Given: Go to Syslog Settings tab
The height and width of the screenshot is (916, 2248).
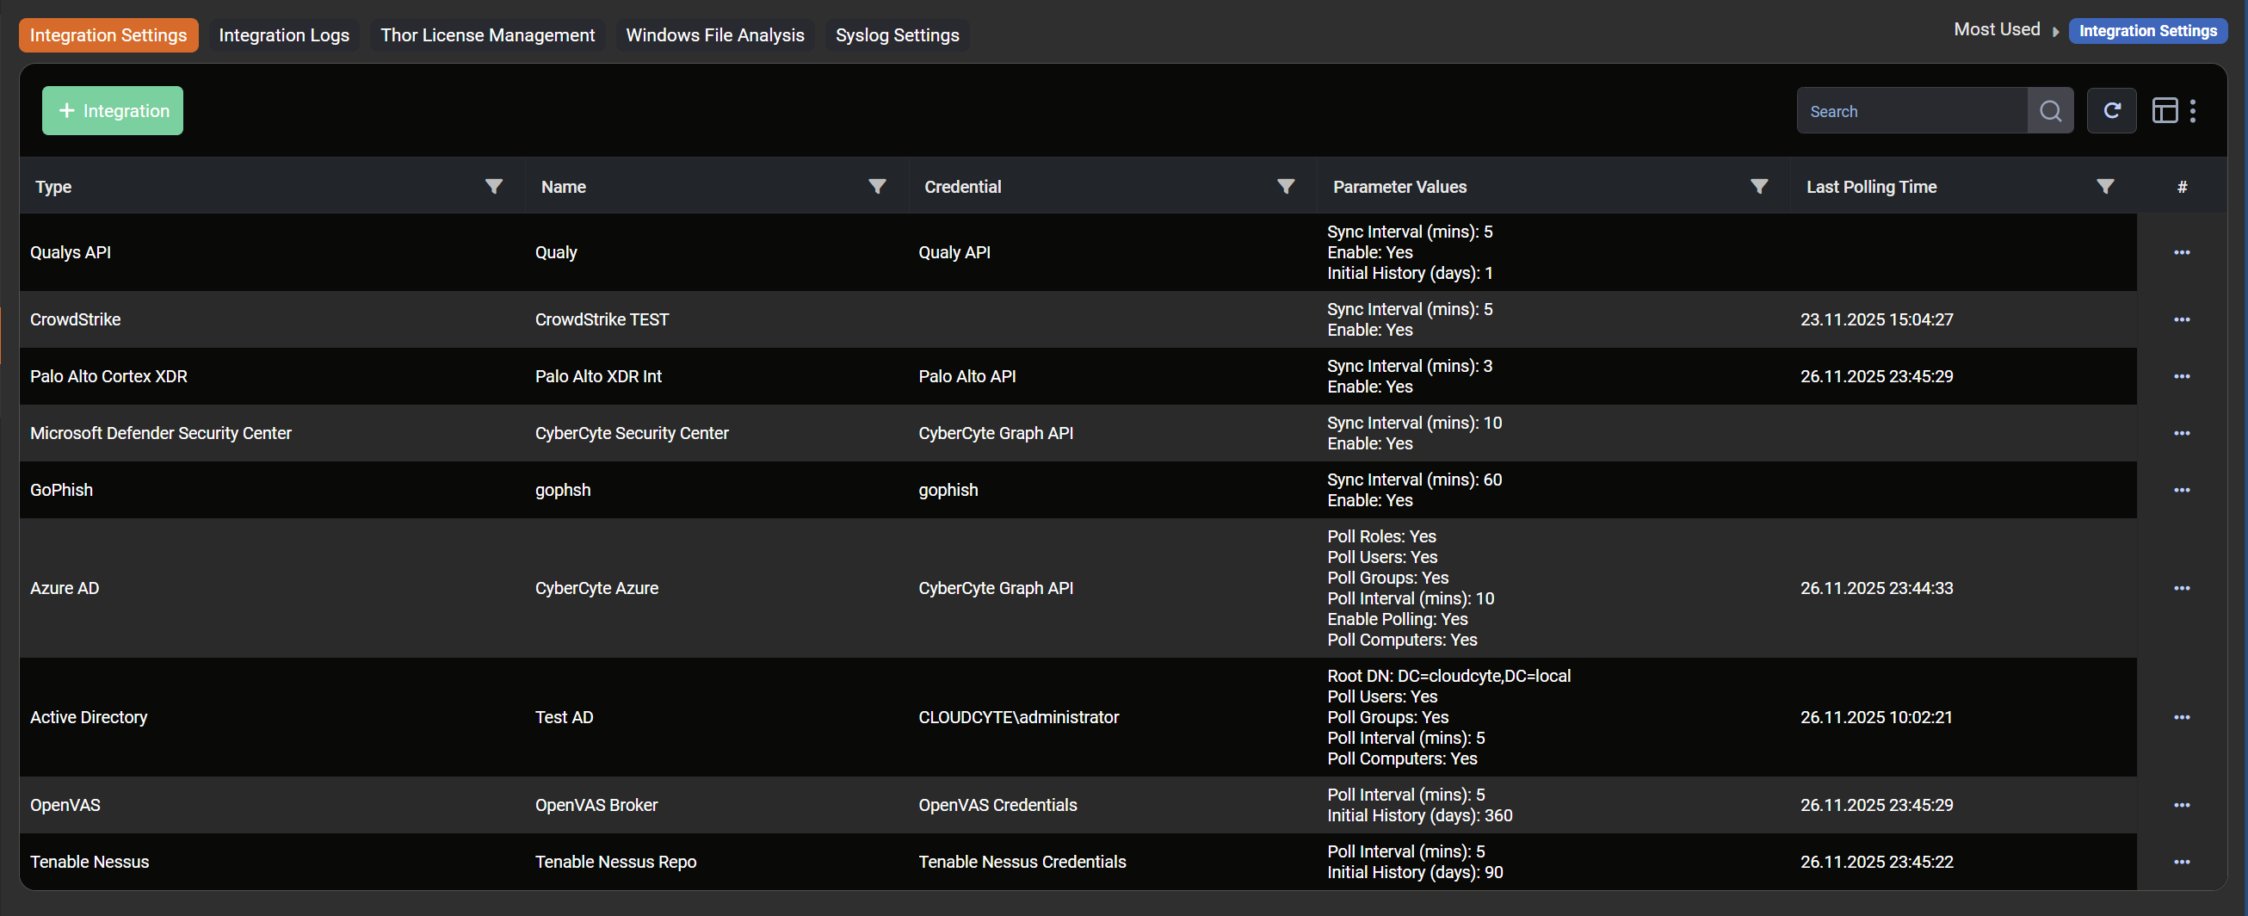Looking at the screenshot, I should coord(896,35).
